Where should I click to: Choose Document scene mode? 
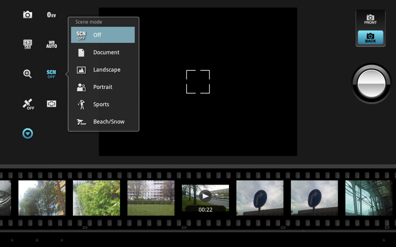[103, 52]
